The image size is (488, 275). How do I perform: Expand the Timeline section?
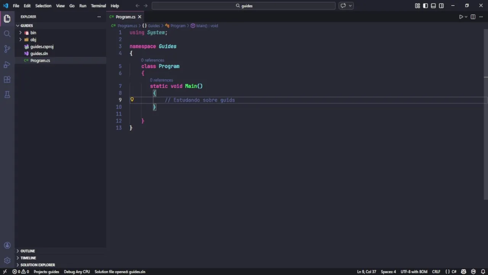(x=28, y=258)
